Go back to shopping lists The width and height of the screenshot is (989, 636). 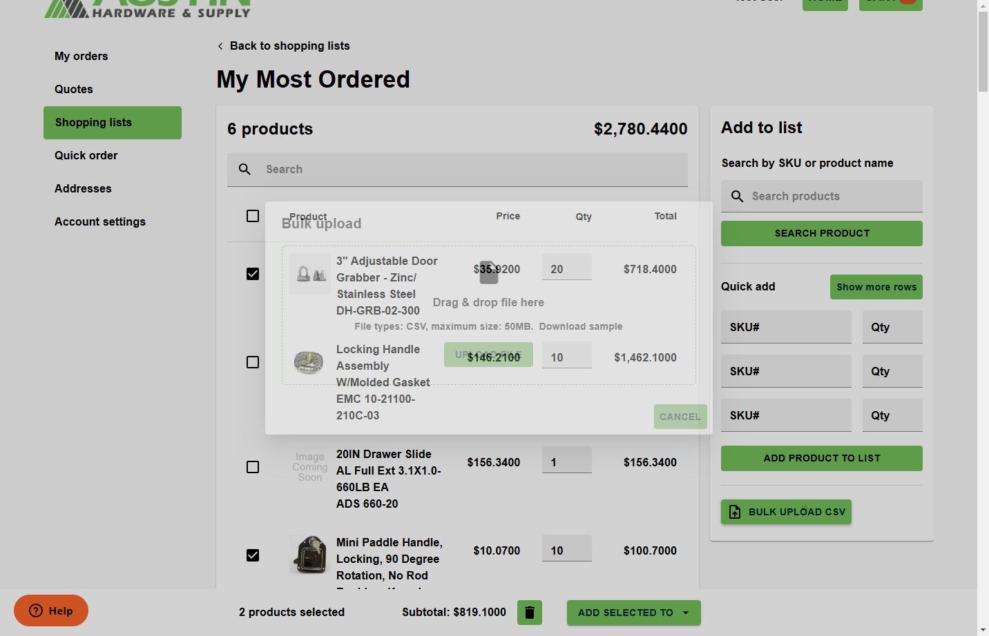point(283,46)
